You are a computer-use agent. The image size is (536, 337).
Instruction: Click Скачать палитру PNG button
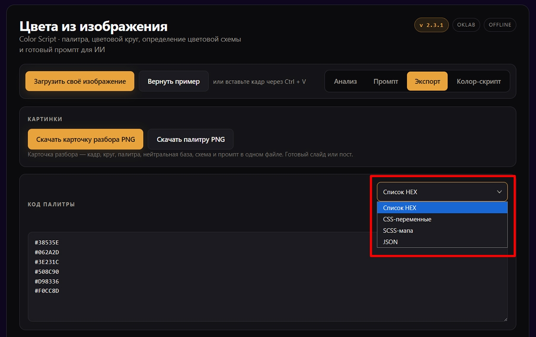tap(191, 139)
